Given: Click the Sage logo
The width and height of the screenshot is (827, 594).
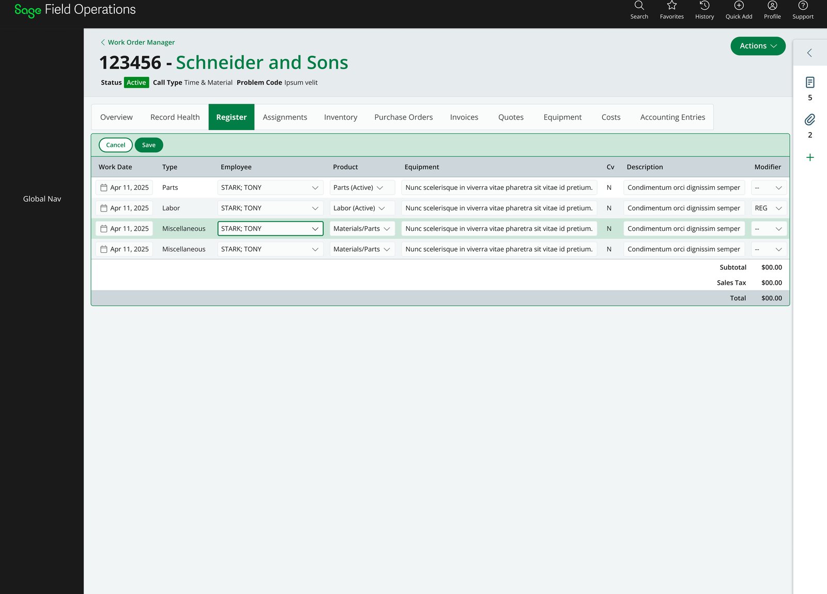Looking at the screenshot, I should click(x=28, y=10).
